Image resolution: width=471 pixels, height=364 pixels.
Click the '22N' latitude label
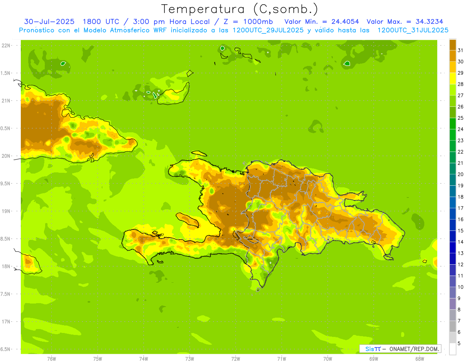click(x=6, y=46)
